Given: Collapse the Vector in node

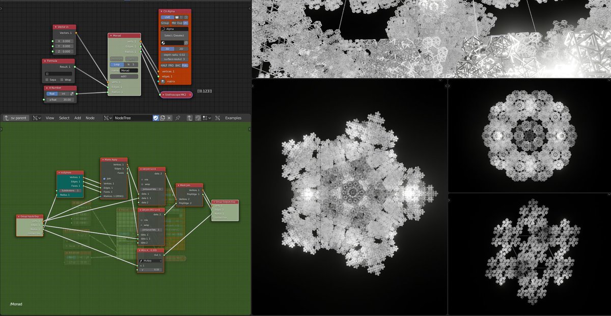Looking at the screenshot, I should point(56,27).
